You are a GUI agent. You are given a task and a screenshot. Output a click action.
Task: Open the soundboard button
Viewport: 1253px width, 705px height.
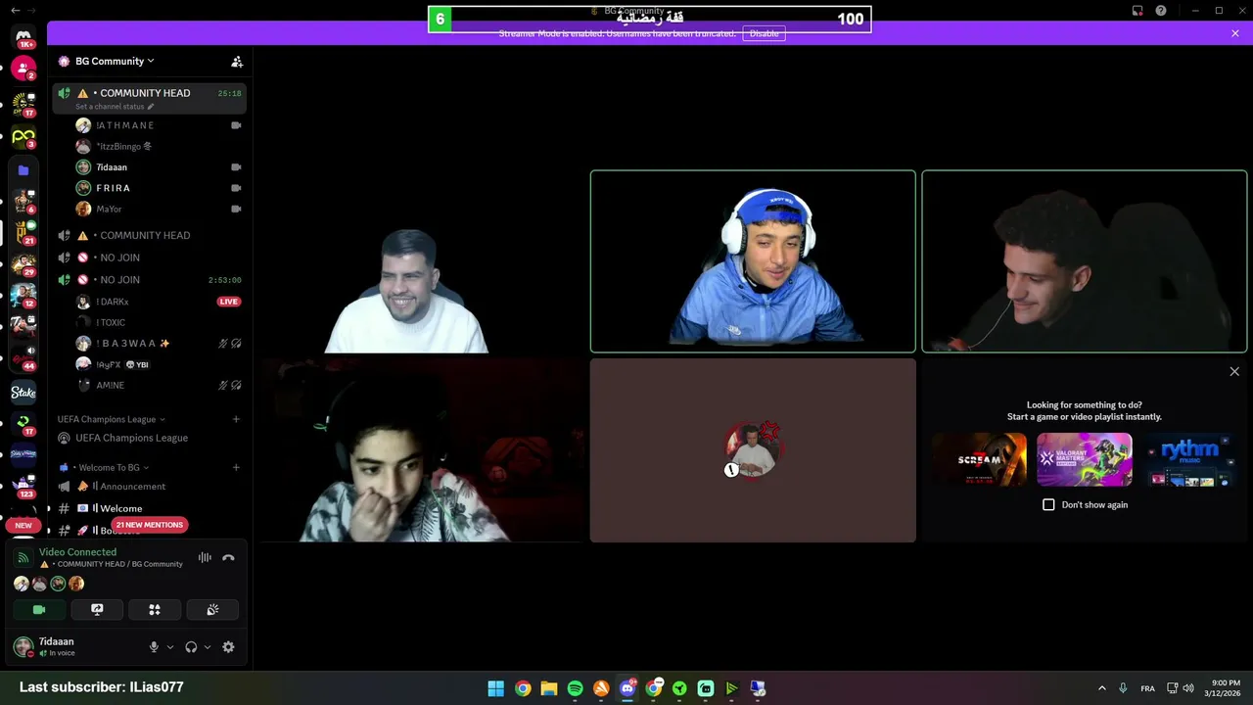[212, 609]
